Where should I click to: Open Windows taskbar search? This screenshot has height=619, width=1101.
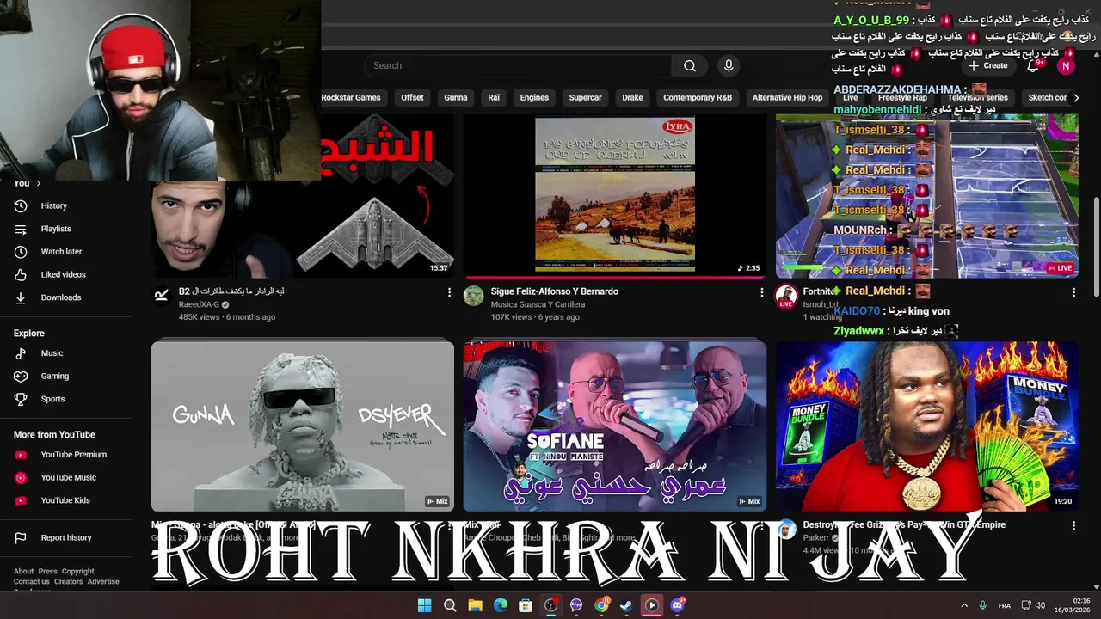(450, 605)
